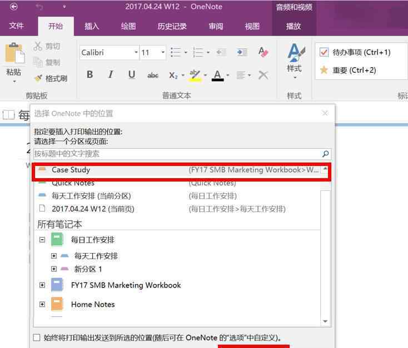Open the bullet list style dropdown arrow
Screen dimensions: 408x348
click(x=186, y=52)
